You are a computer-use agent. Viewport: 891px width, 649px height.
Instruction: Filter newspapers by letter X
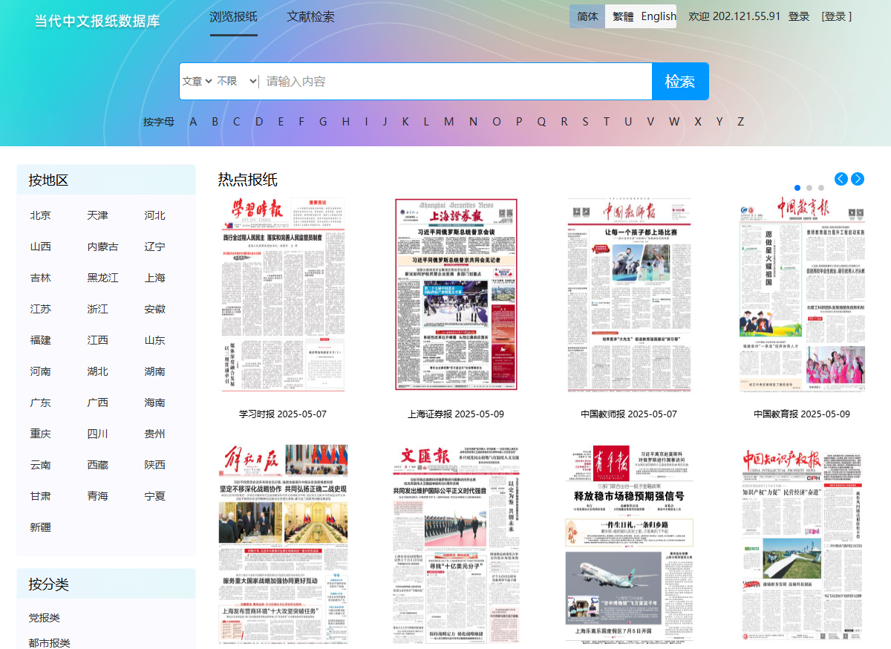[x=698, y=122]
